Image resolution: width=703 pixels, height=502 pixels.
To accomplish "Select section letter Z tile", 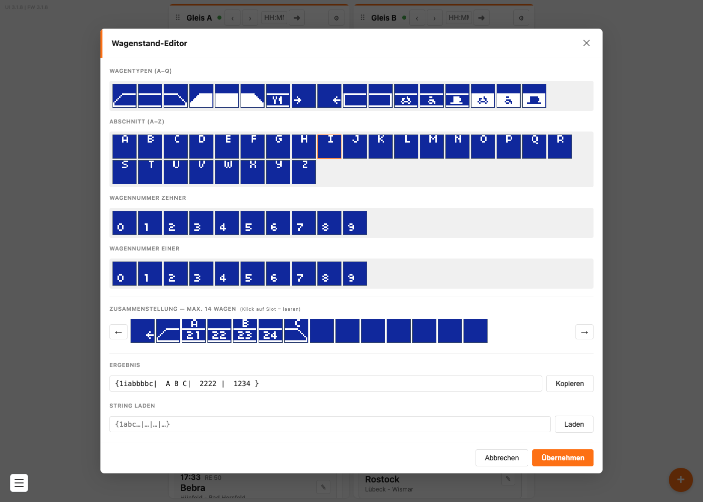I will tap(304, 172).
